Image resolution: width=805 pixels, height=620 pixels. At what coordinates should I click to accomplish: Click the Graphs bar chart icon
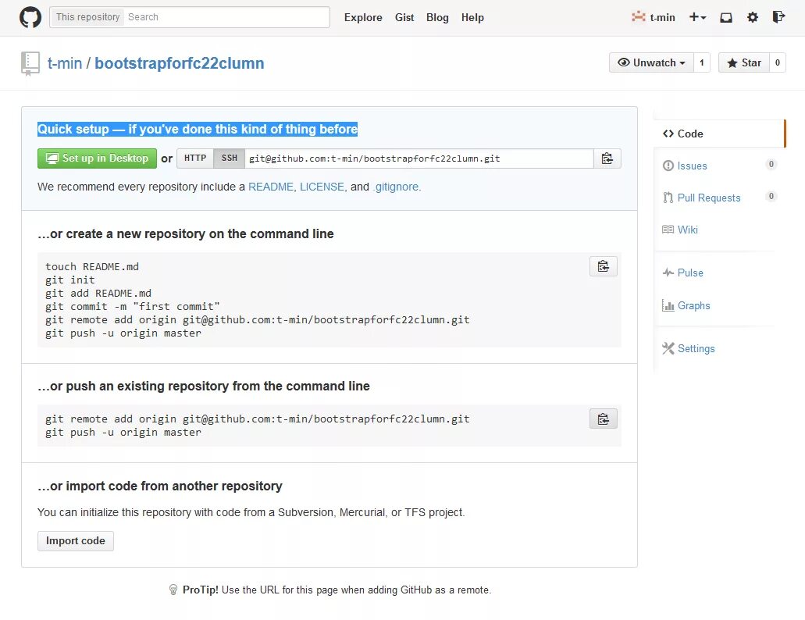[668, 305]
